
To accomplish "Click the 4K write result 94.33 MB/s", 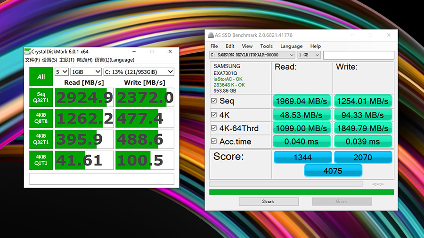I will pyautogui.click(x=363, y=115).
